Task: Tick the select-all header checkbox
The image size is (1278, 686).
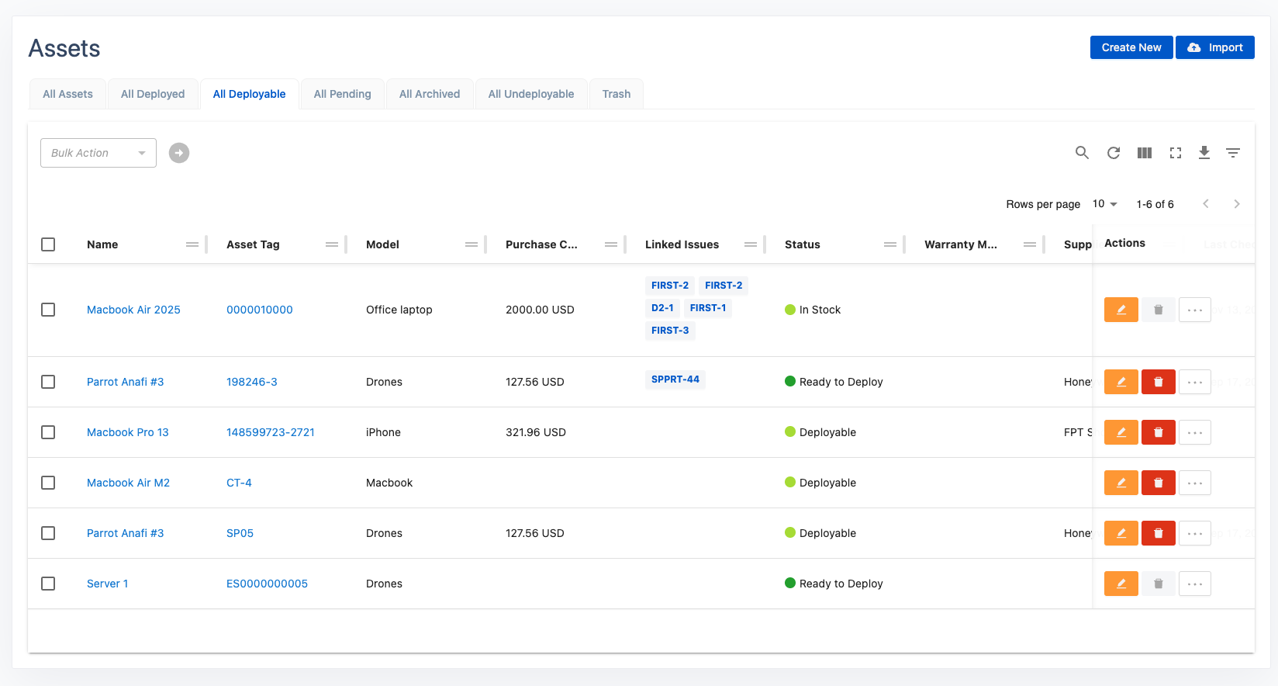Action: click(x=48, y=244)
